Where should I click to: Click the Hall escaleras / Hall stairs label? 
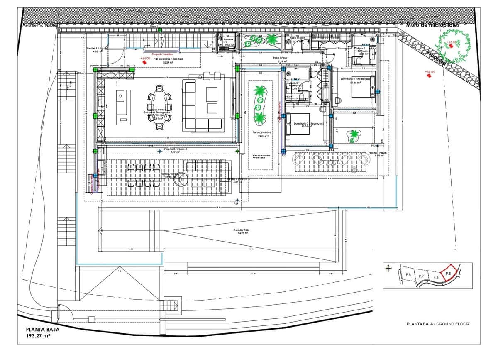pyautogui.click(x=168, y=59)
